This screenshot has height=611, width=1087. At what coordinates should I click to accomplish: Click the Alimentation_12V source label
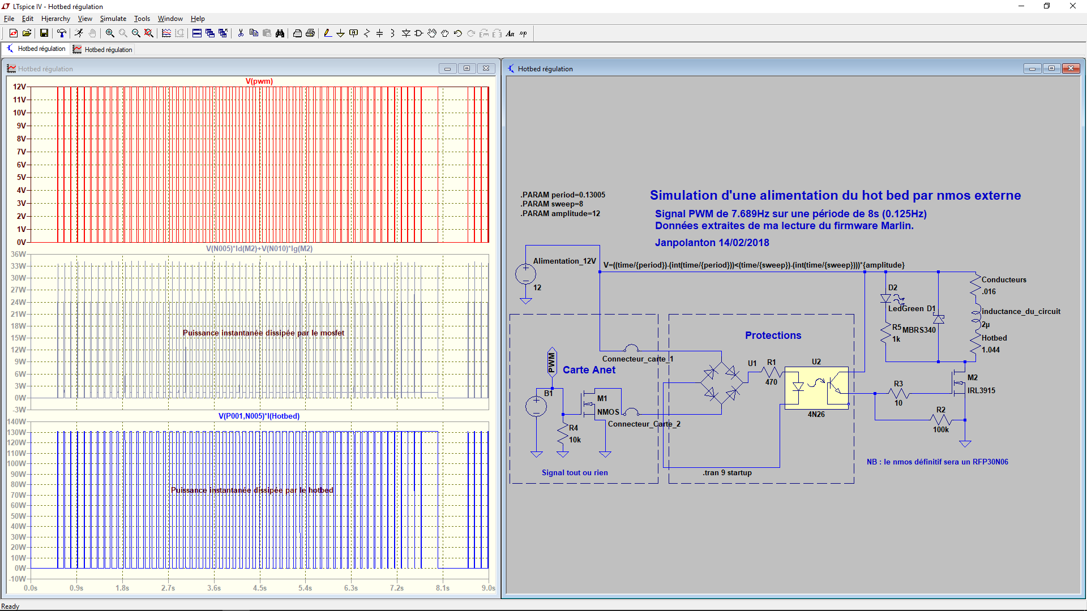564,261
